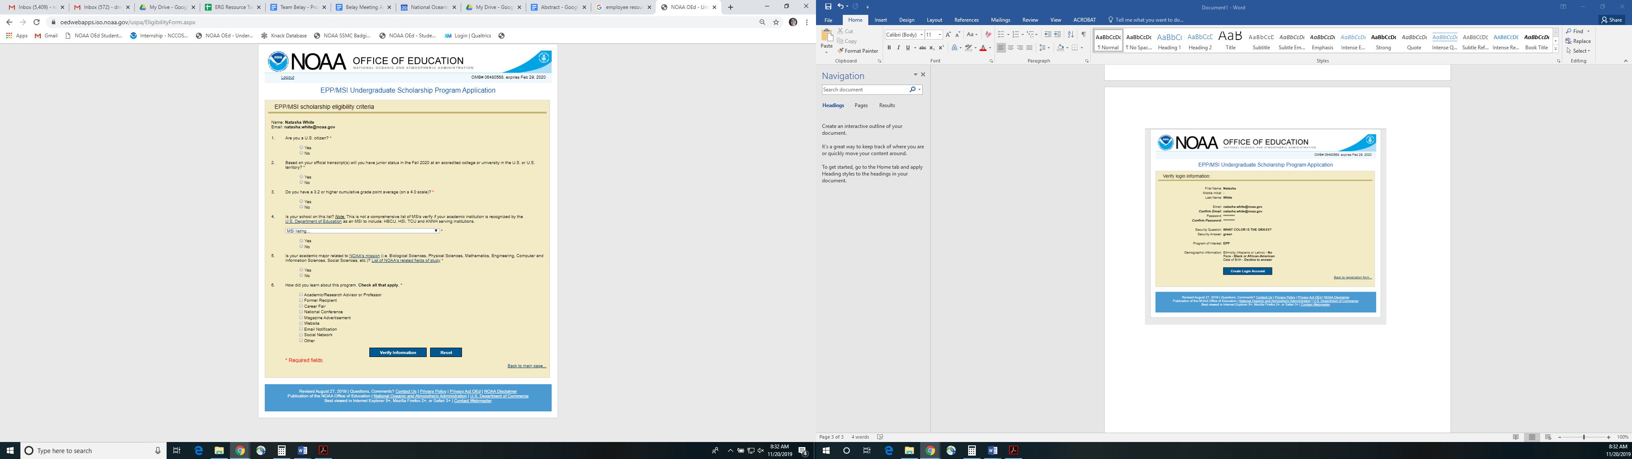
Task: Expand the font color dropdown arrow
Action: point(990,48)
